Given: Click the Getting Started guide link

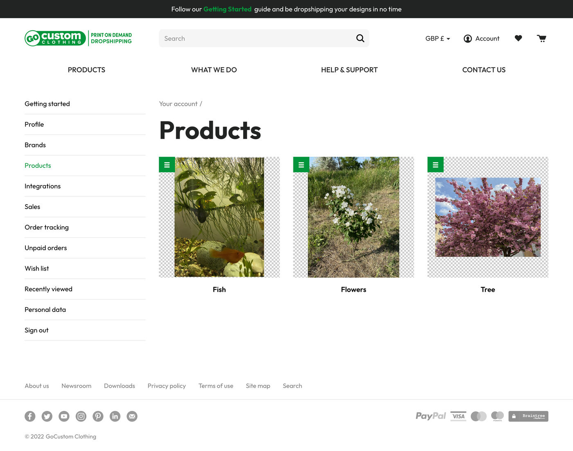Looking at the screenshot, I should pyautogui.click(x=227, y=9).
